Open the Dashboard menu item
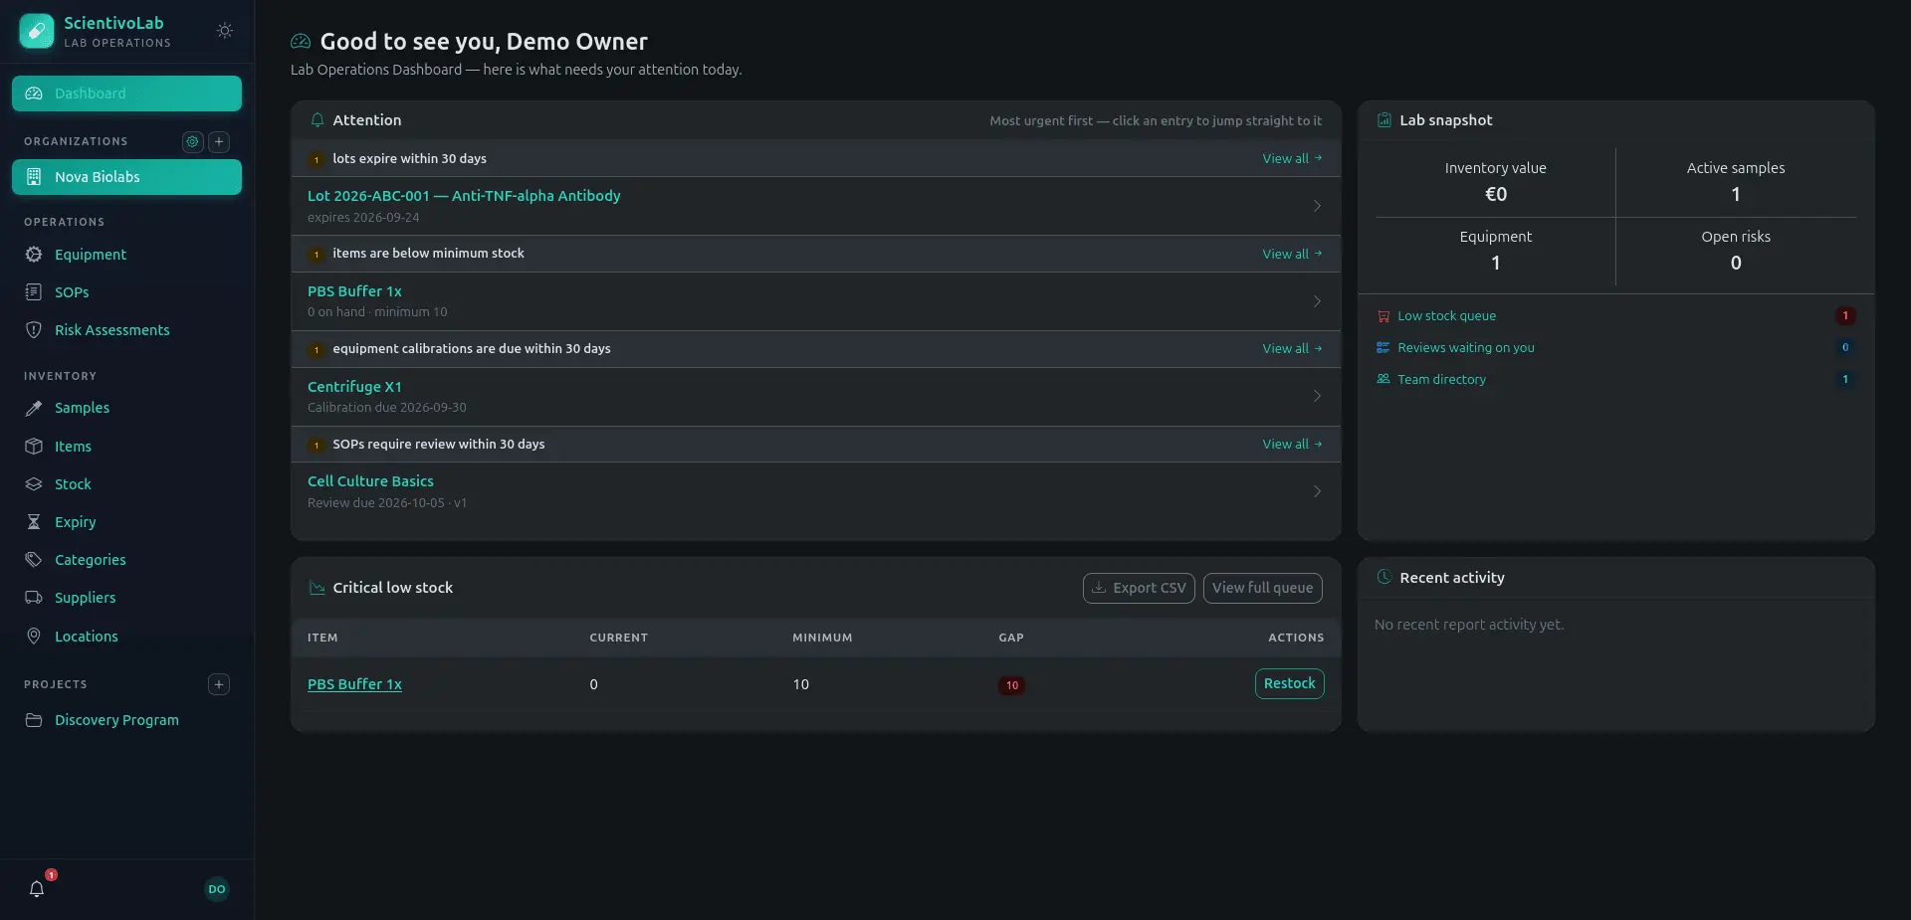The image size is (1911, 920). pyautogui.click(x=126, y=93)
